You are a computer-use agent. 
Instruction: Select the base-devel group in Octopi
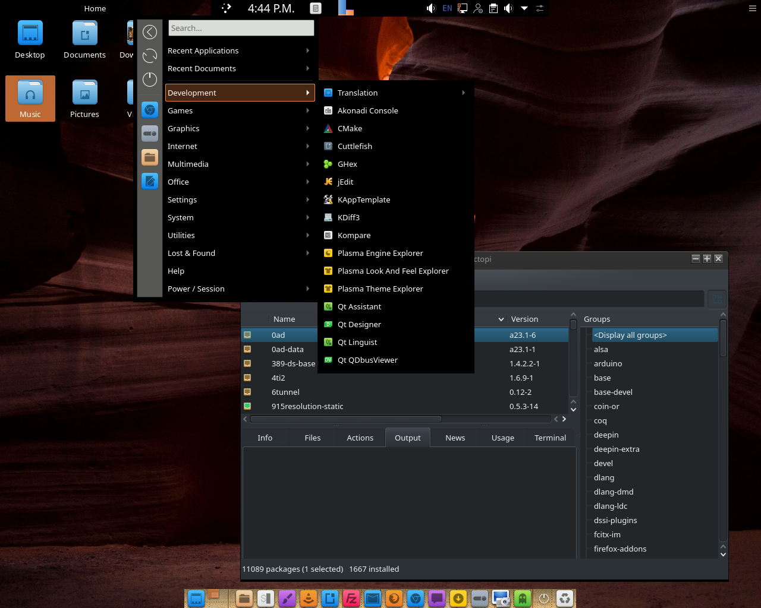(655, 392)
